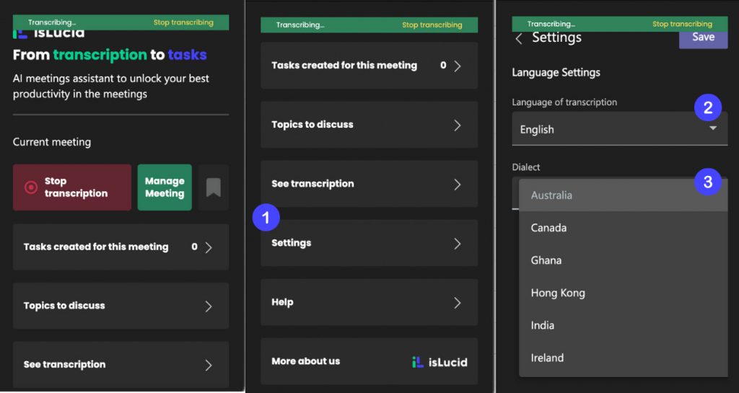The image size is (739, 393).
Task: Click Transcribing... status in left panel
Action: pyautogui.click(x=52, y=22)
